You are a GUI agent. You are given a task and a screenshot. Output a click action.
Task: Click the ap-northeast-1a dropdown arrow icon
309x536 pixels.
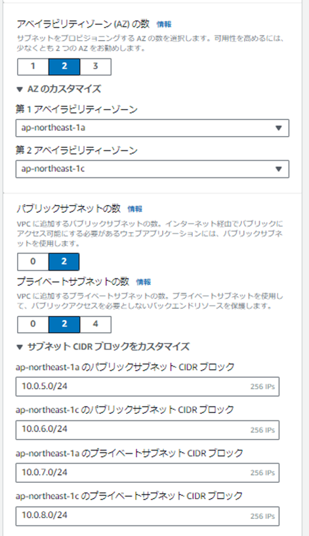279,128
